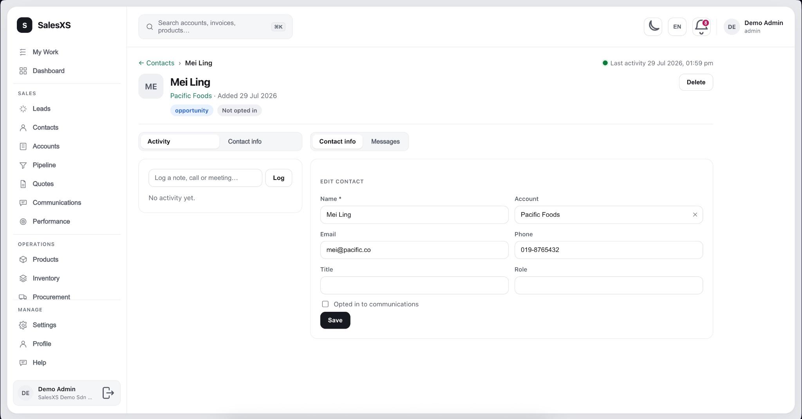The height and width of the screenshot is (419, 802).
Task: Select the Contact info tab beside Activity
Action: tap(260, 142)
